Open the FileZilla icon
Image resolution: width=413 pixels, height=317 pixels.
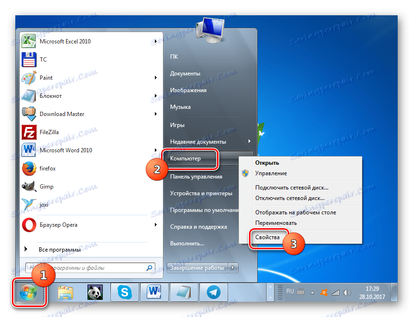pyautogui.click(x=29, y=132)
